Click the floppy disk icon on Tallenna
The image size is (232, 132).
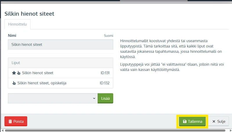click(185, 121)
